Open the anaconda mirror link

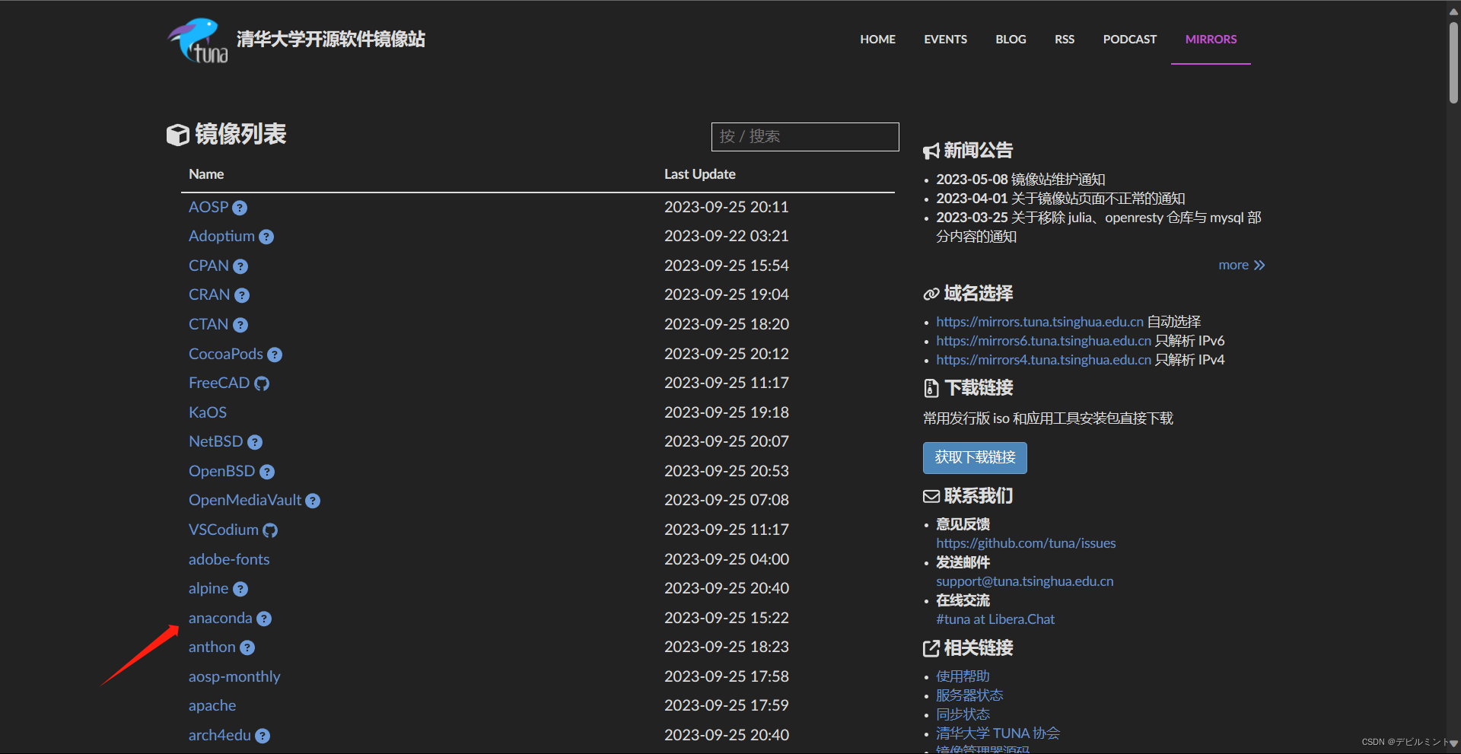click(x=220, y=618)
